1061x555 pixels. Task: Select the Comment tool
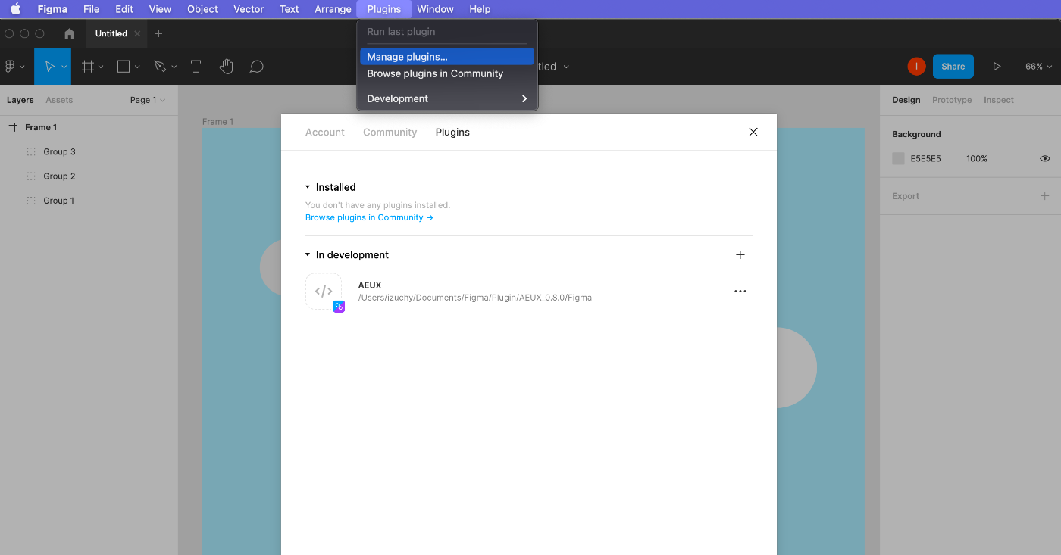[257, 67]
